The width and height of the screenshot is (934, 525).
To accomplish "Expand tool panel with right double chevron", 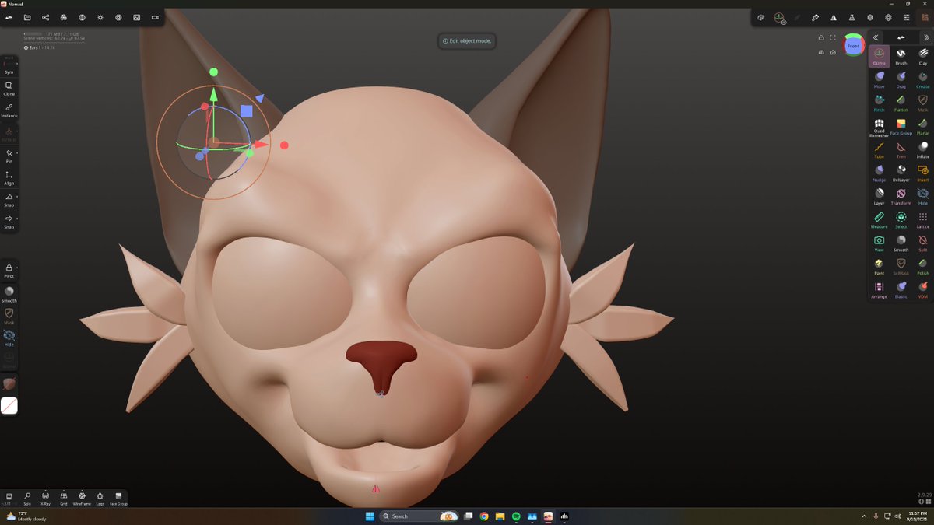I will click(x=925, y=37).
